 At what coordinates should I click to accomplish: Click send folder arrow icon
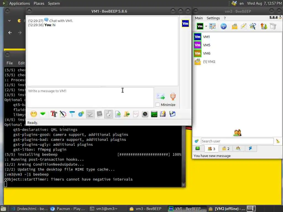(x=127, y=114)
